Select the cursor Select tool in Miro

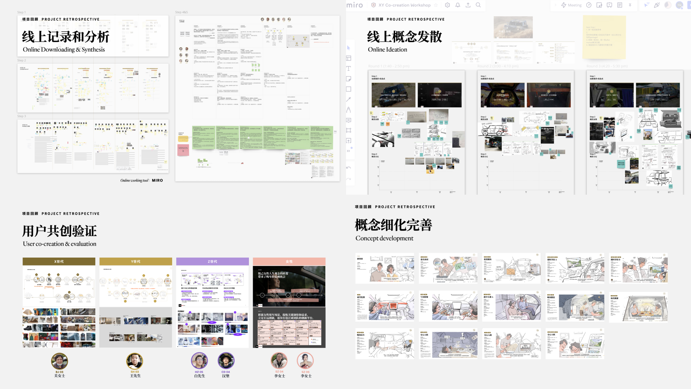[x=349, y=48]
